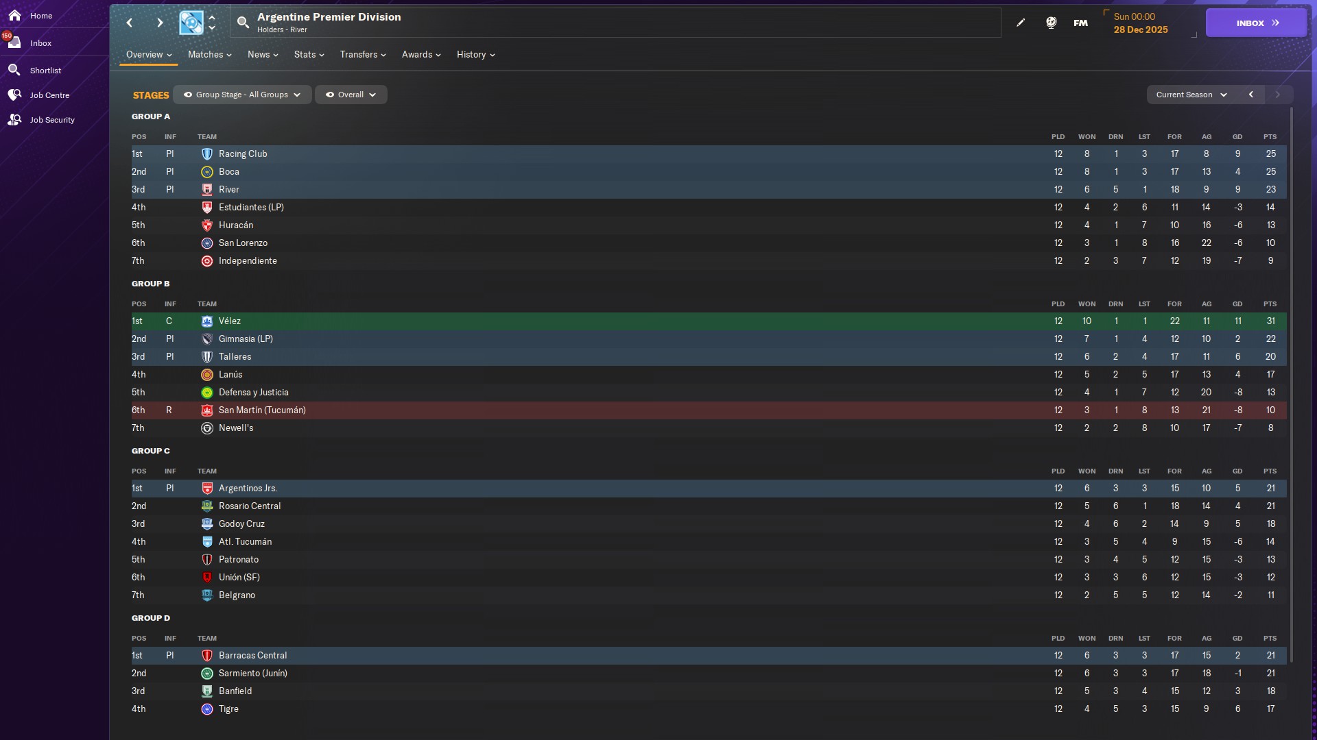Expand the Matches tab dropdown
The width and height of the screenshot is (1317, 740).
click(209, 55)
